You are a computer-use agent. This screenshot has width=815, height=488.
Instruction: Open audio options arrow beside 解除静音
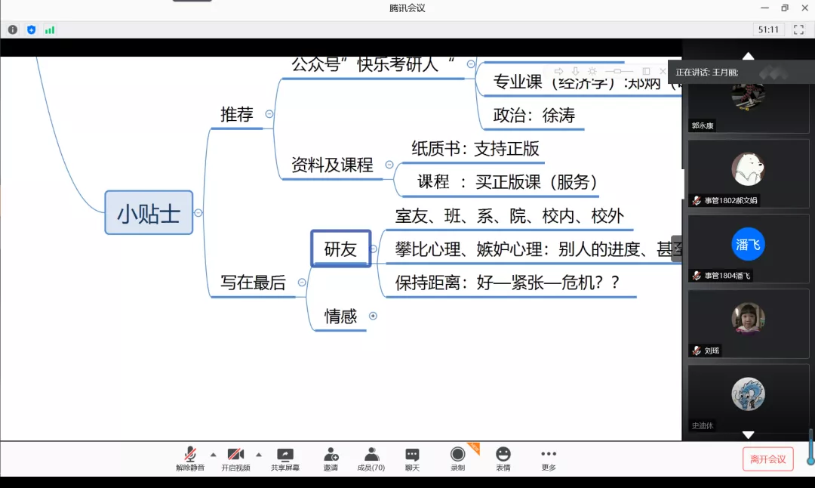pyautogui.click(x=213, y=455)
